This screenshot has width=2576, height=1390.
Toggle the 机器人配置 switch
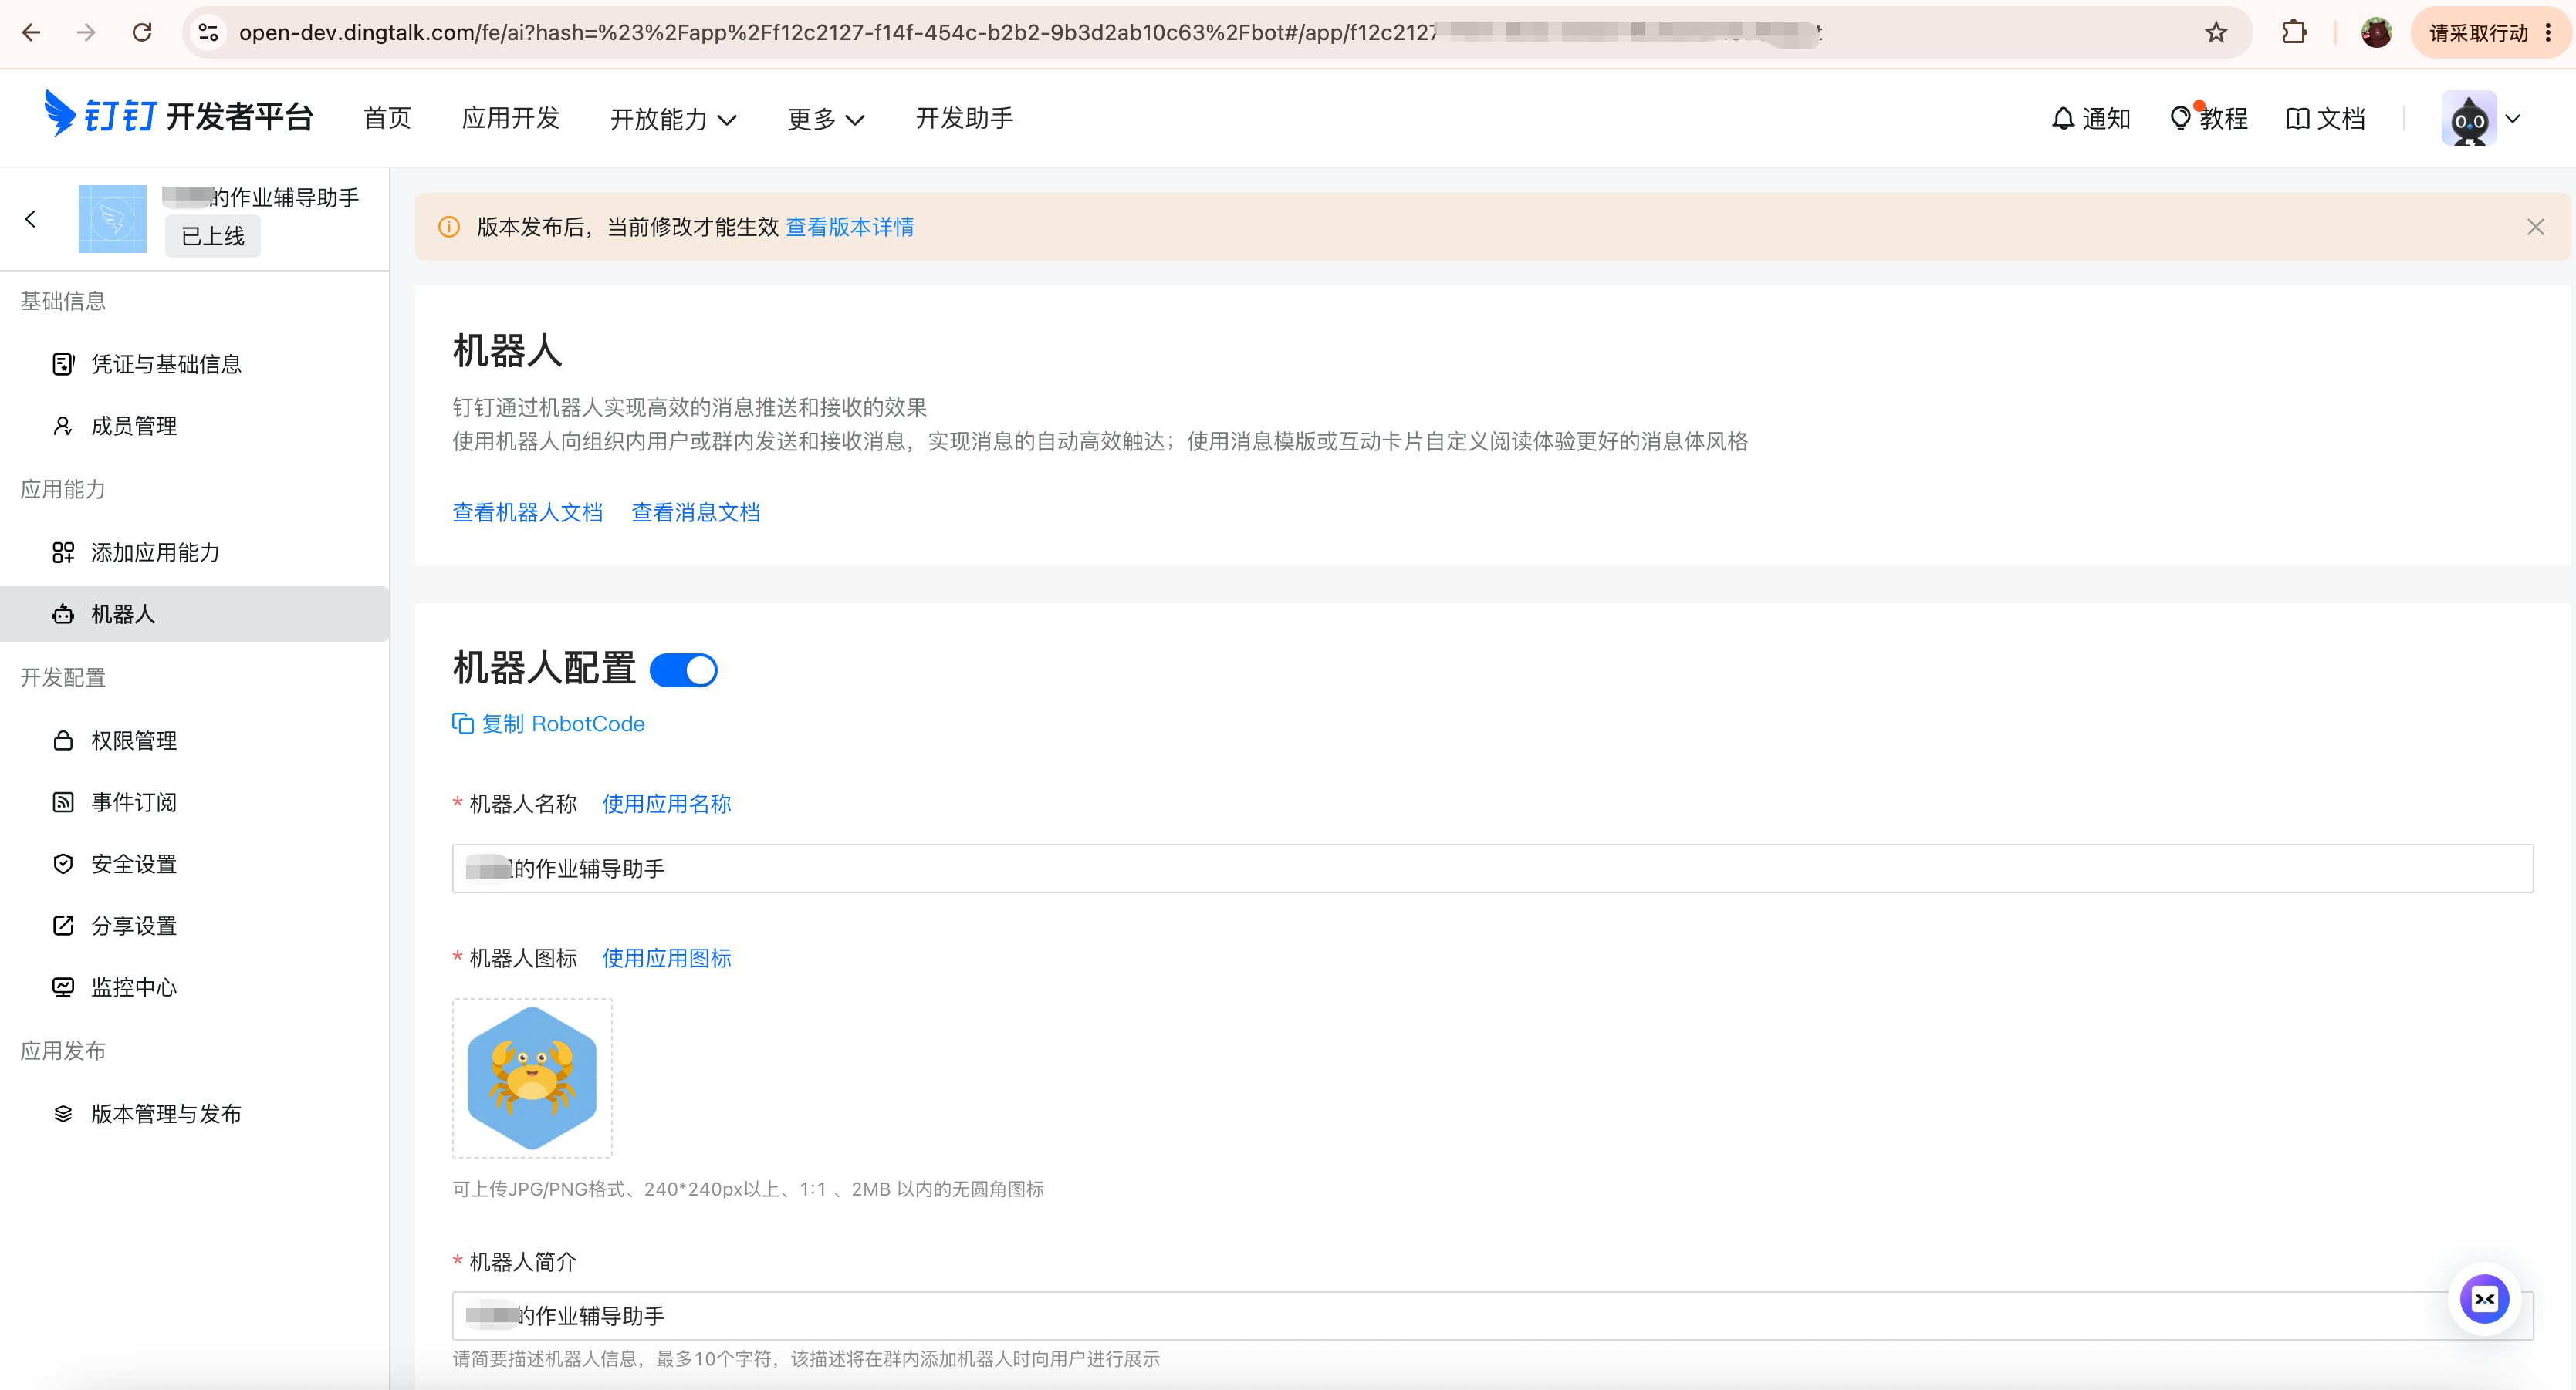pyautogui.click(x=683, y=670)
